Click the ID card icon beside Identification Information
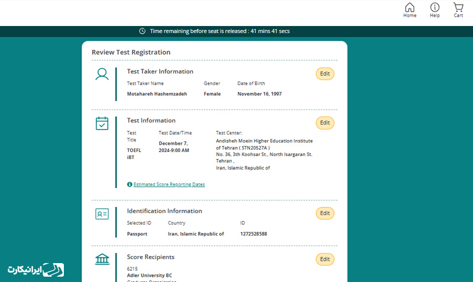Viewport: 473px width, 282px height. [x=102, y=214]
